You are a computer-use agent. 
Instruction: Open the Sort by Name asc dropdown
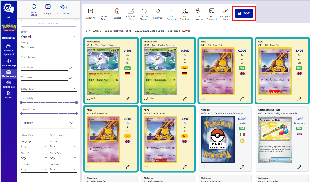pos(49,47)
